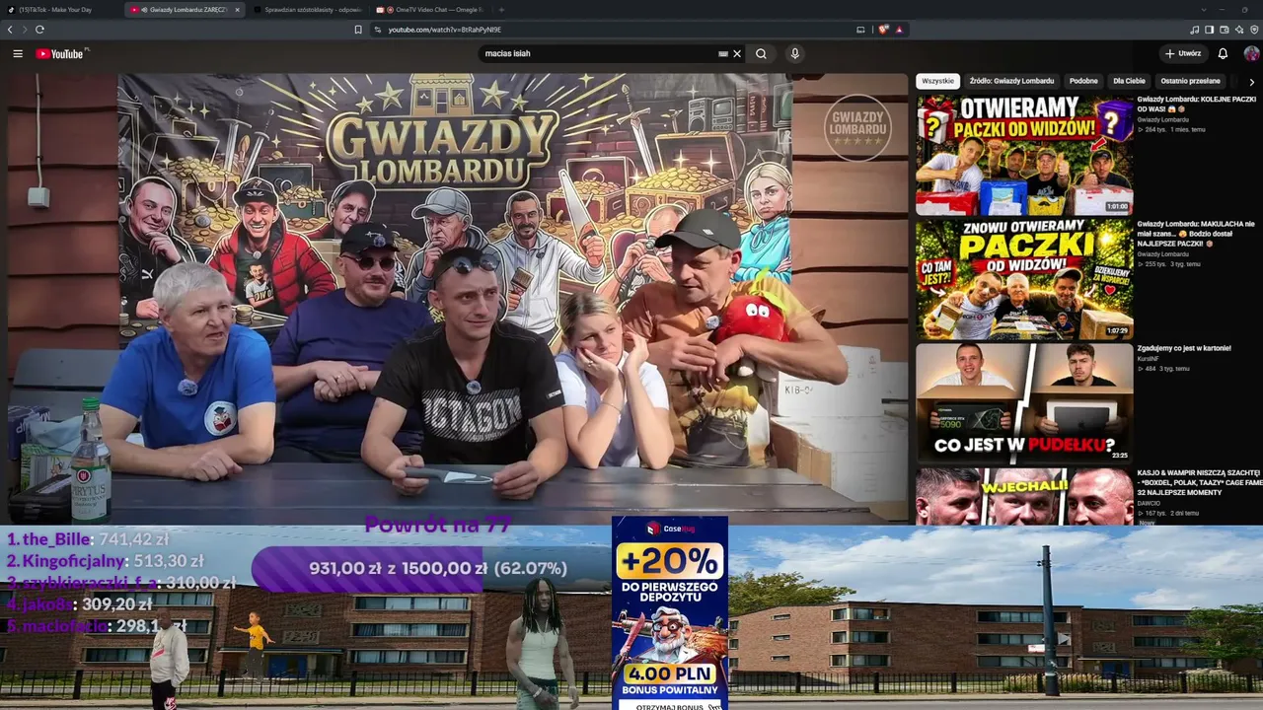
Task: Open the OTWIERAMY PACZKI OD WIDZÓW thumbnail
Action: tap(1024, 155)
